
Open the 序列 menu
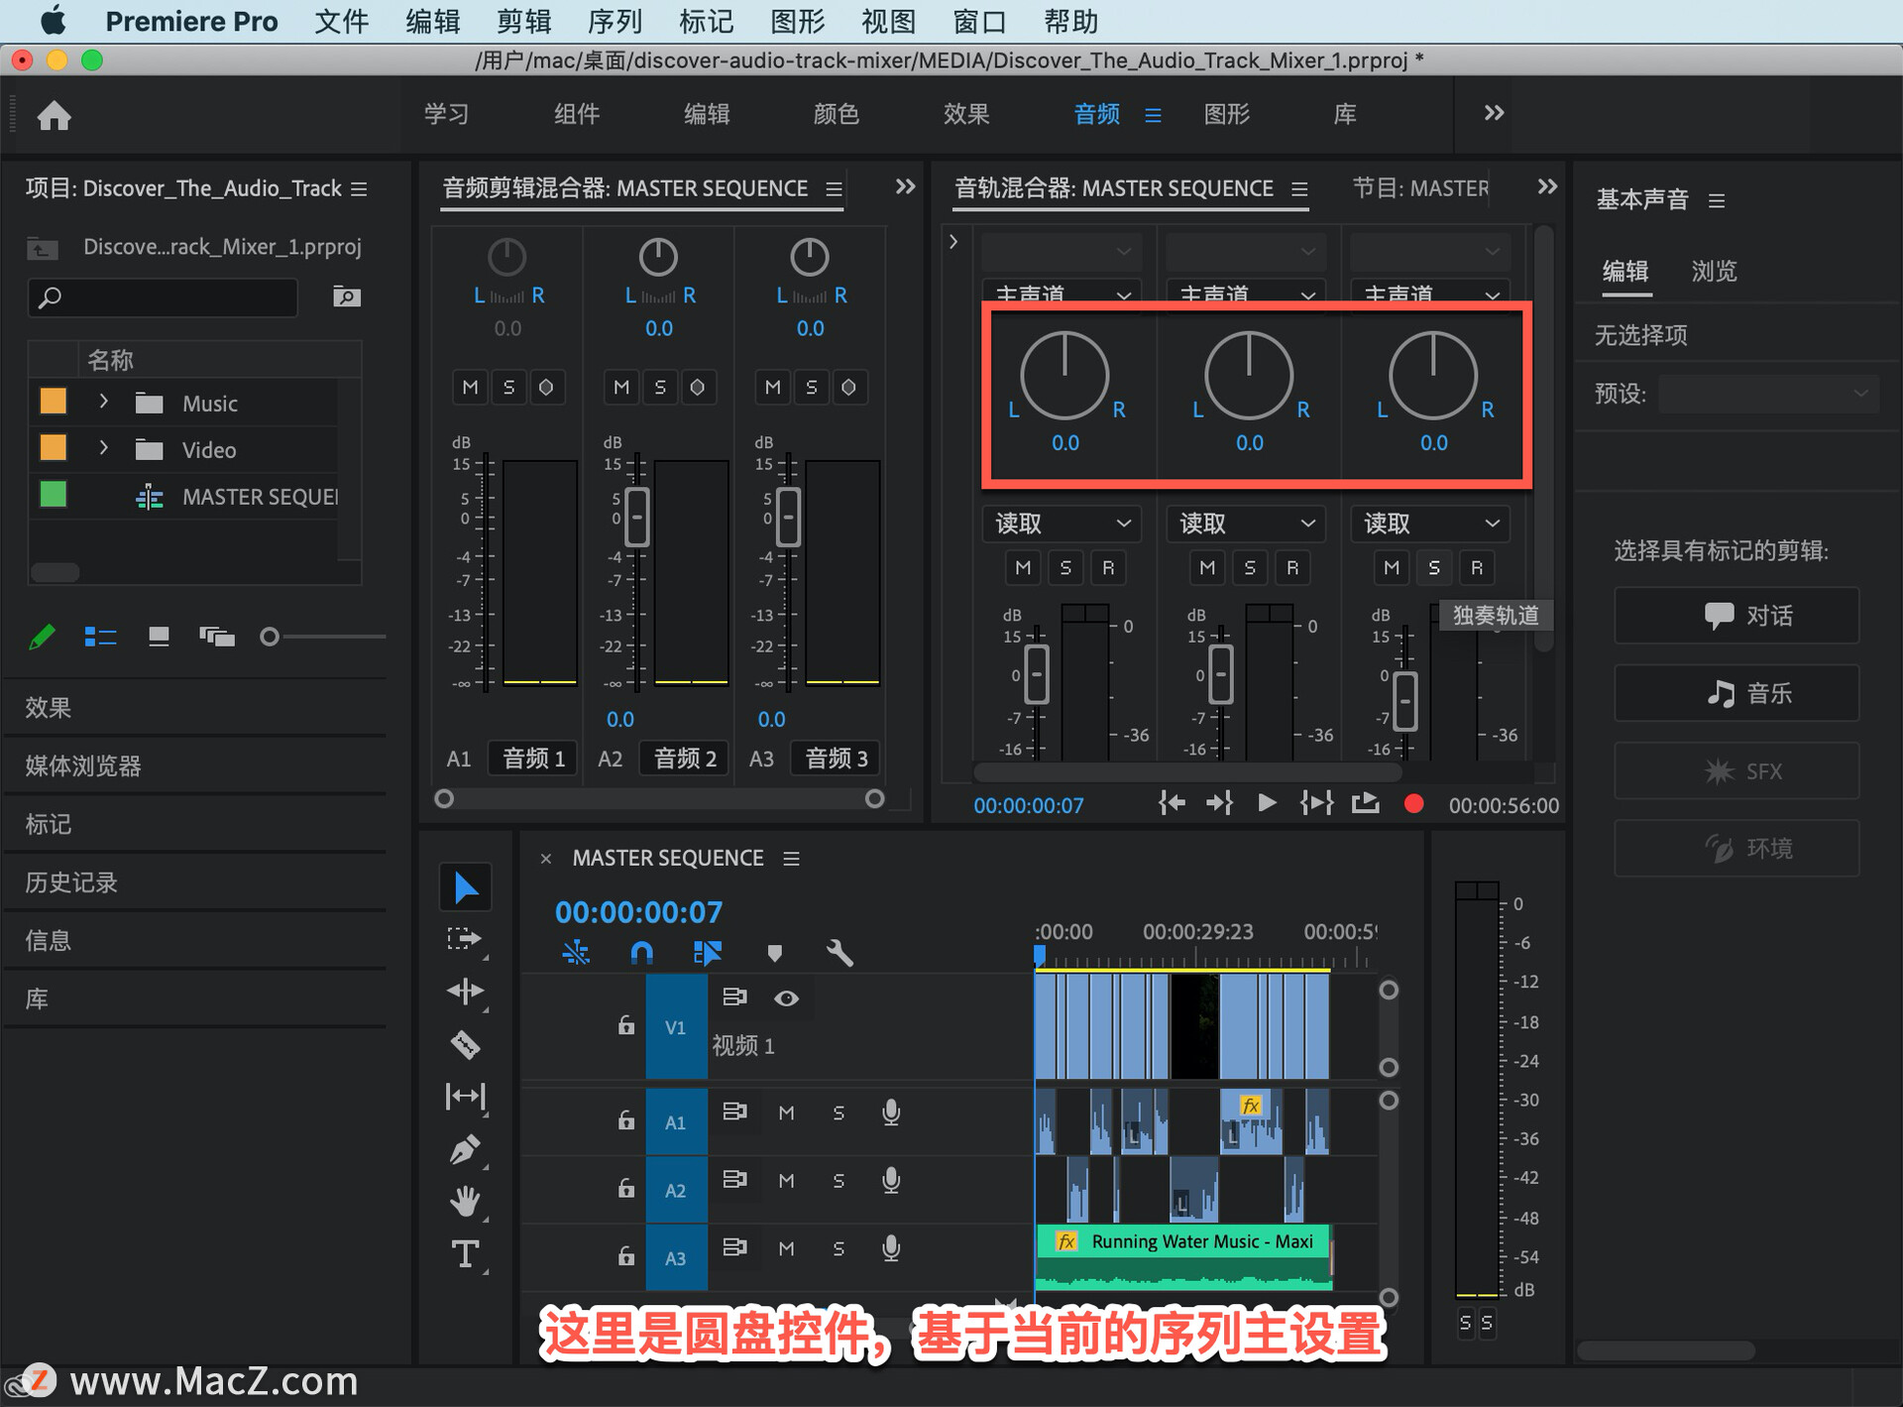(615, 21)
